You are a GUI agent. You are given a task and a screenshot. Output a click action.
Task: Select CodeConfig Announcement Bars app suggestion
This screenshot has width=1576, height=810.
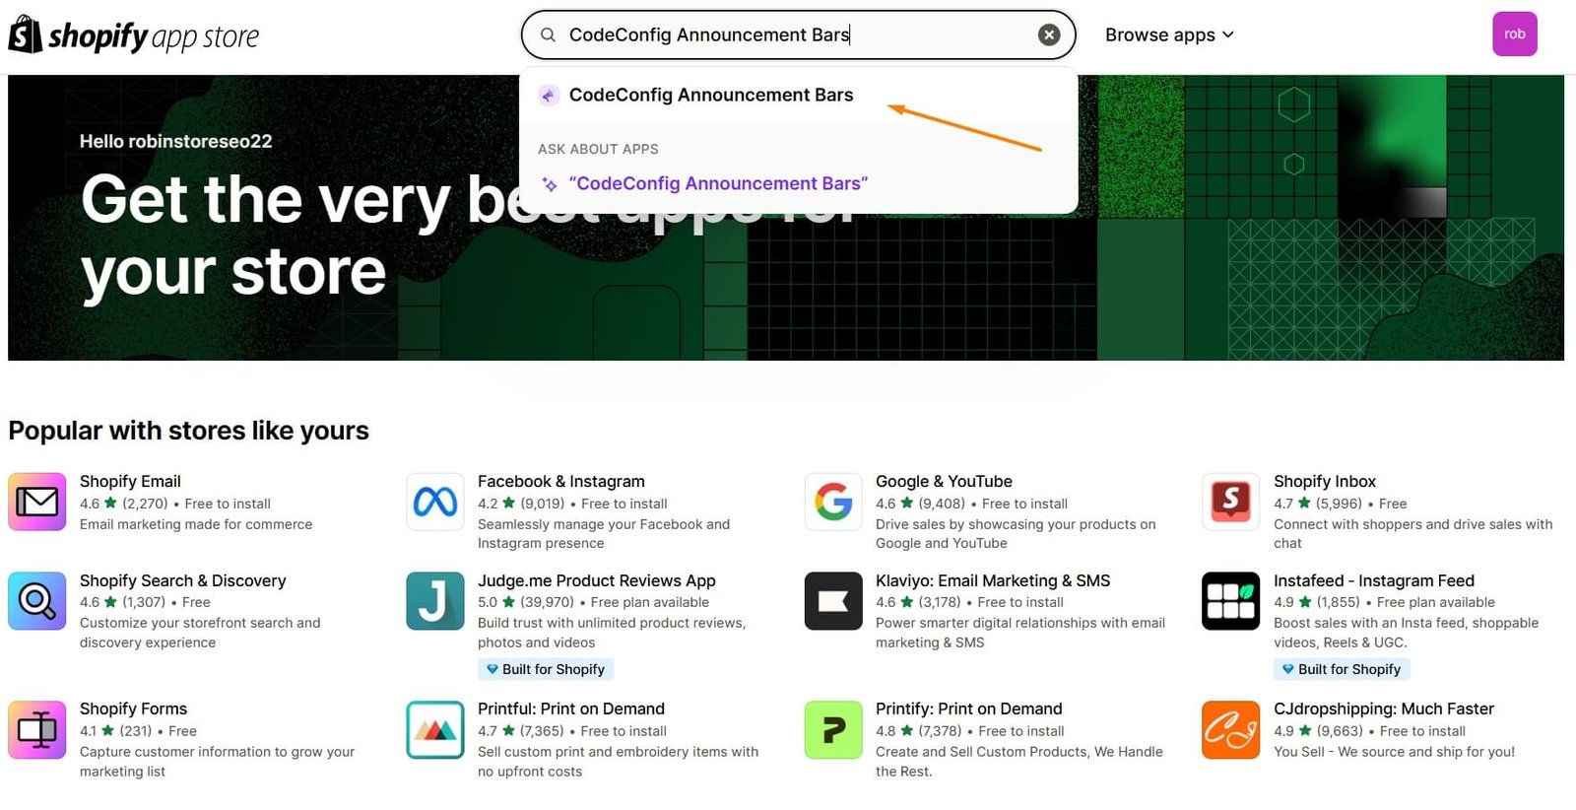[798, 96]
